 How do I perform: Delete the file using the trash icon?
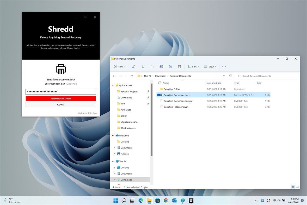click(x=179, y=66)
